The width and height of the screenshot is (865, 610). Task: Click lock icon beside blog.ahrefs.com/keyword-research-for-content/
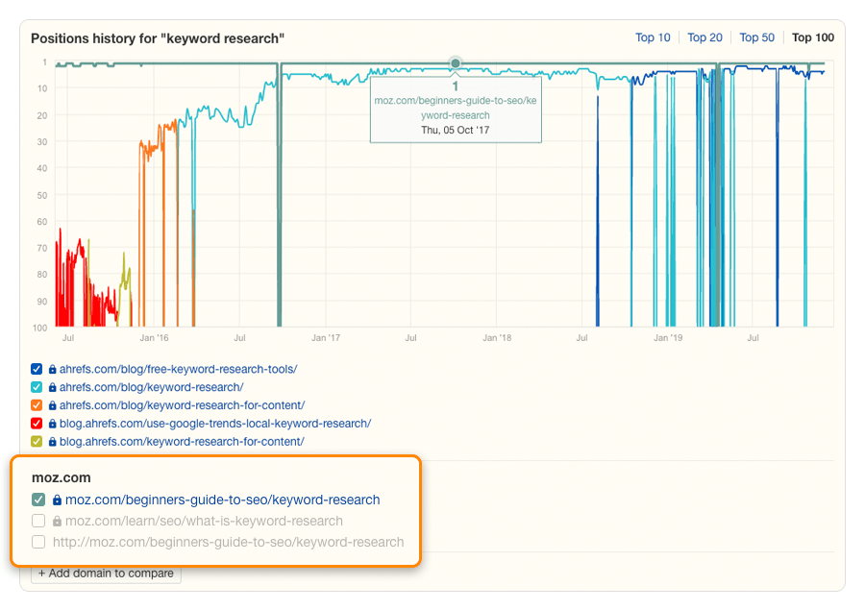point(53,442)
